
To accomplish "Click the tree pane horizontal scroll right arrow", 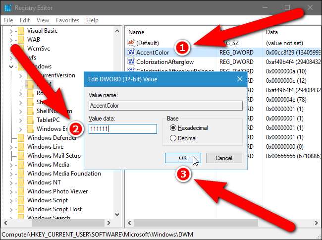I will pos(109,223).
